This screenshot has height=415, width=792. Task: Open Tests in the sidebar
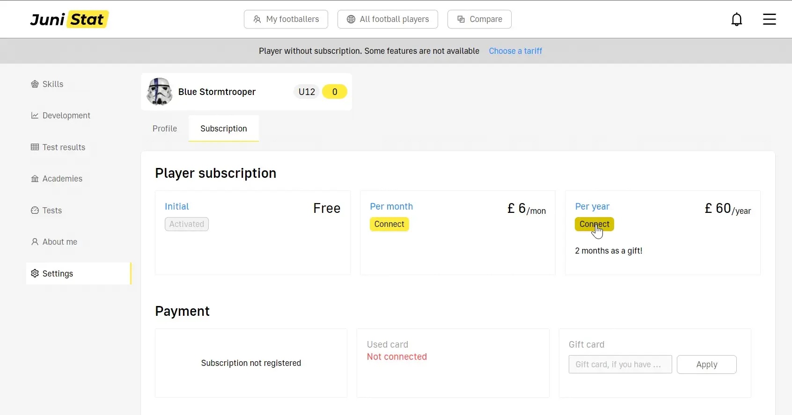pyautogui.click(x=51, y=211)
